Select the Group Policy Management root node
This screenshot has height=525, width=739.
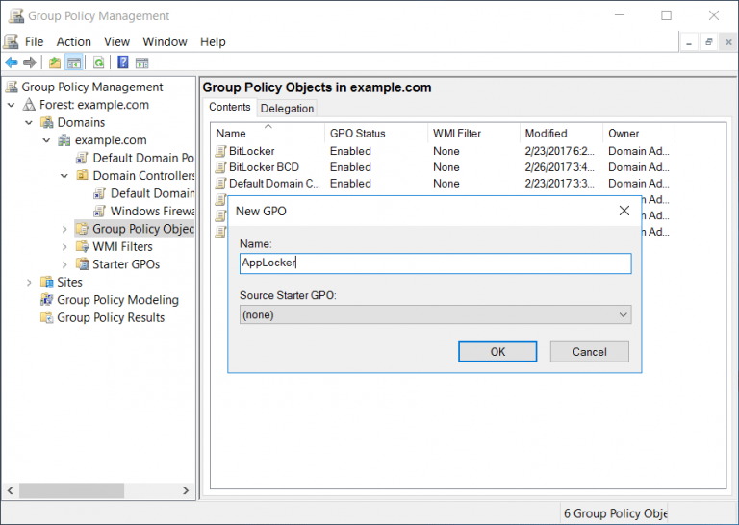pyautogui.click(x=92, y=87)
